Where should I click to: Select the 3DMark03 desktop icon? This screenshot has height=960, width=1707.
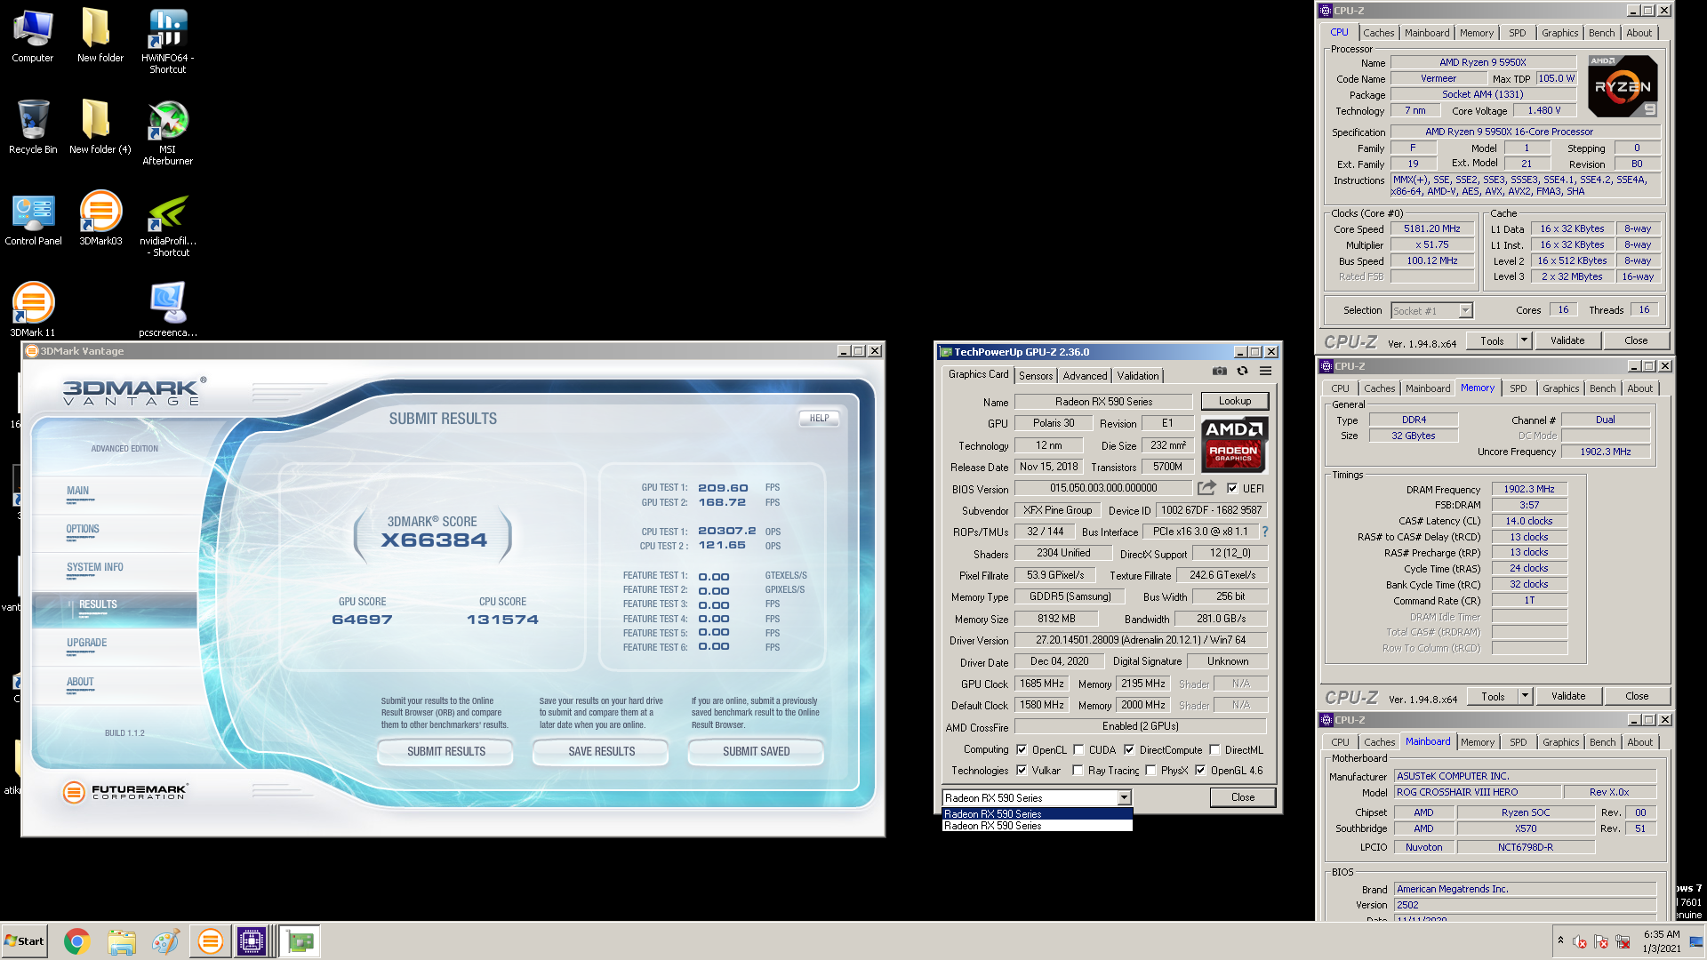pyautogui.click(x=100, y=219)
